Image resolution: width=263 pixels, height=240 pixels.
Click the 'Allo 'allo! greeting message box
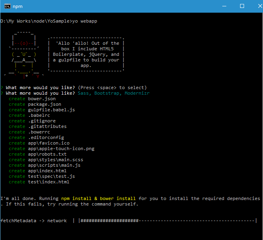[86, 55]
